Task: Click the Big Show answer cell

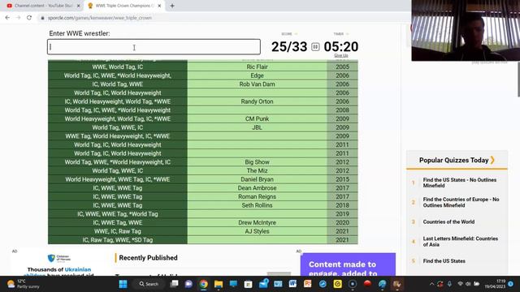Action: 257,162
